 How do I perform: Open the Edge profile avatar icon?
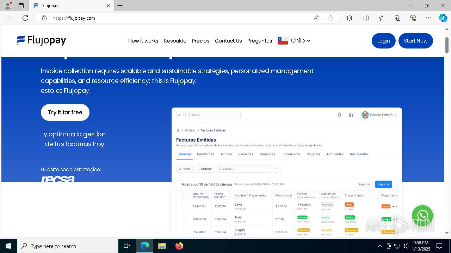(8, 6)
